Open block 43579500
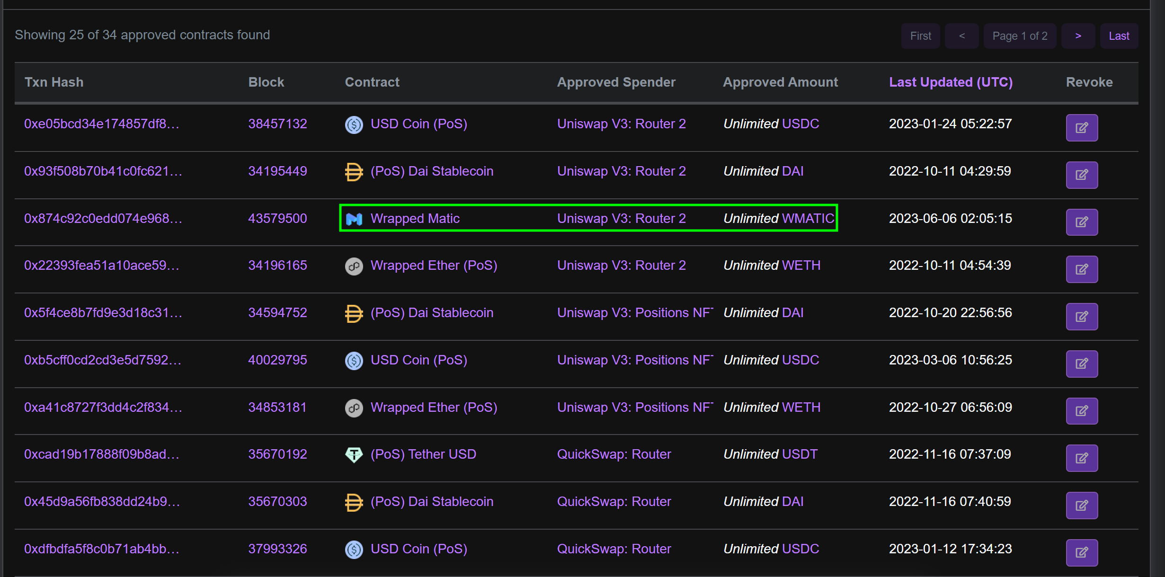Screen dimensions: 1165x577 pyautogui.click(x=278, y=219)
